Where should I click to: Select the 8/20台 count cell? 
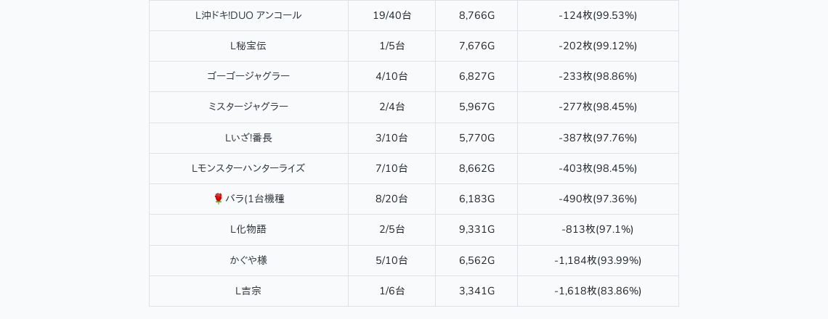(391, 199)
